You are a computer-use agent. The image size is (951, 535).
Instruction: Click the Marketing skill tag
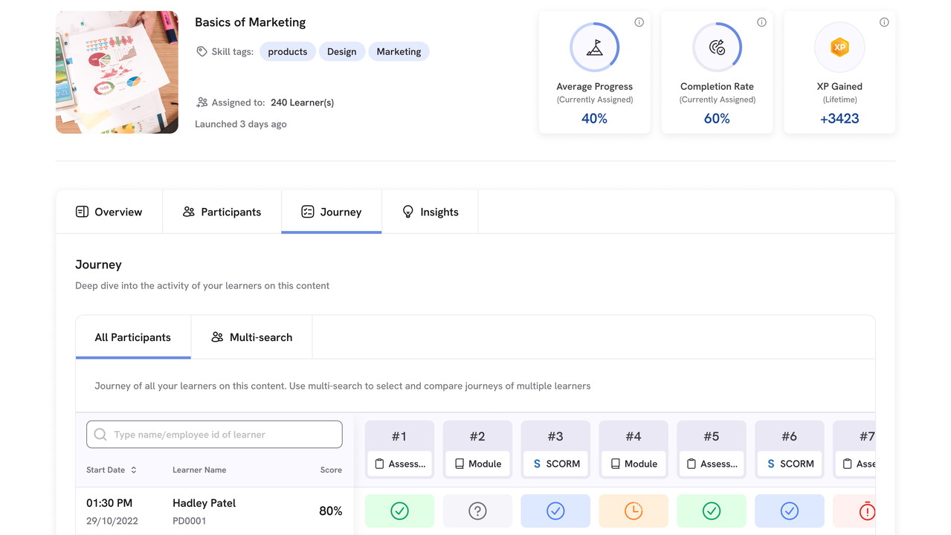(399, 51)
